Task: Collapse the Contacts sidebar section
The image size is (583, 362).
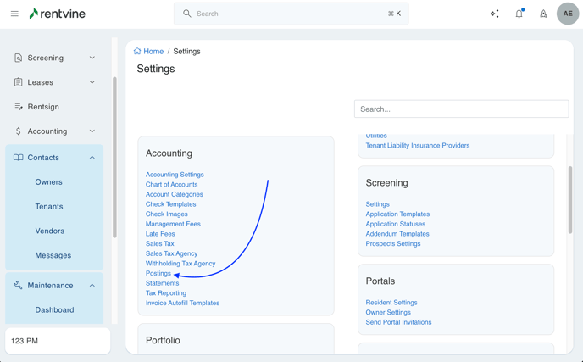Action: (92, 158)
